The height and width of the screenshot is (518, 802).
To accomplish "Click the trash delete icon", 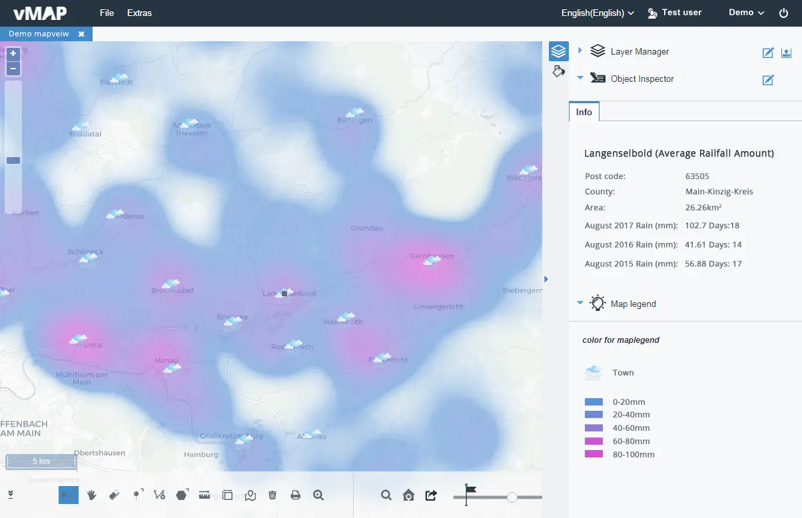I will (x=272, y=495).
